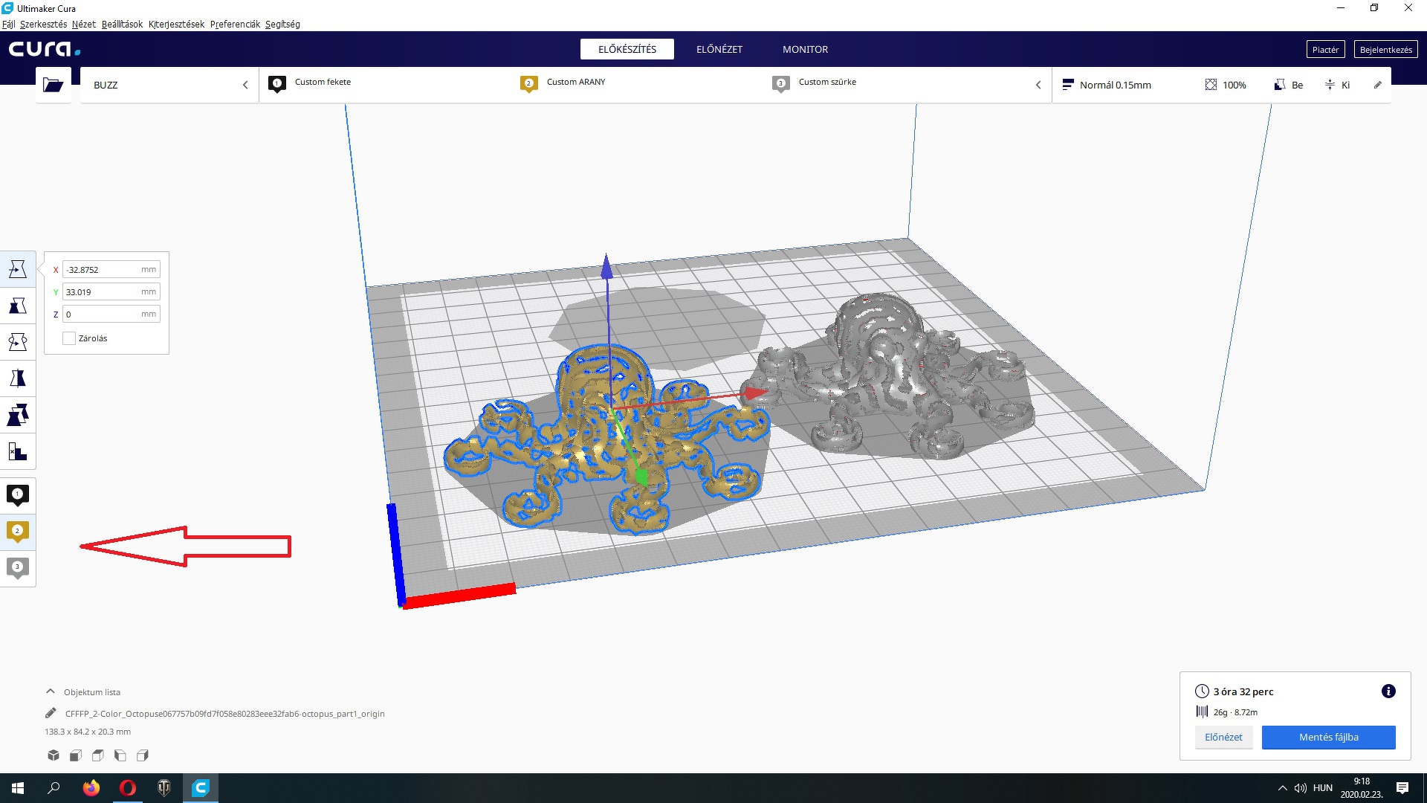Viewport: 1427px width, 803px height.
Task: Select the Move tool in sidebar
Action: coord(18,269)
